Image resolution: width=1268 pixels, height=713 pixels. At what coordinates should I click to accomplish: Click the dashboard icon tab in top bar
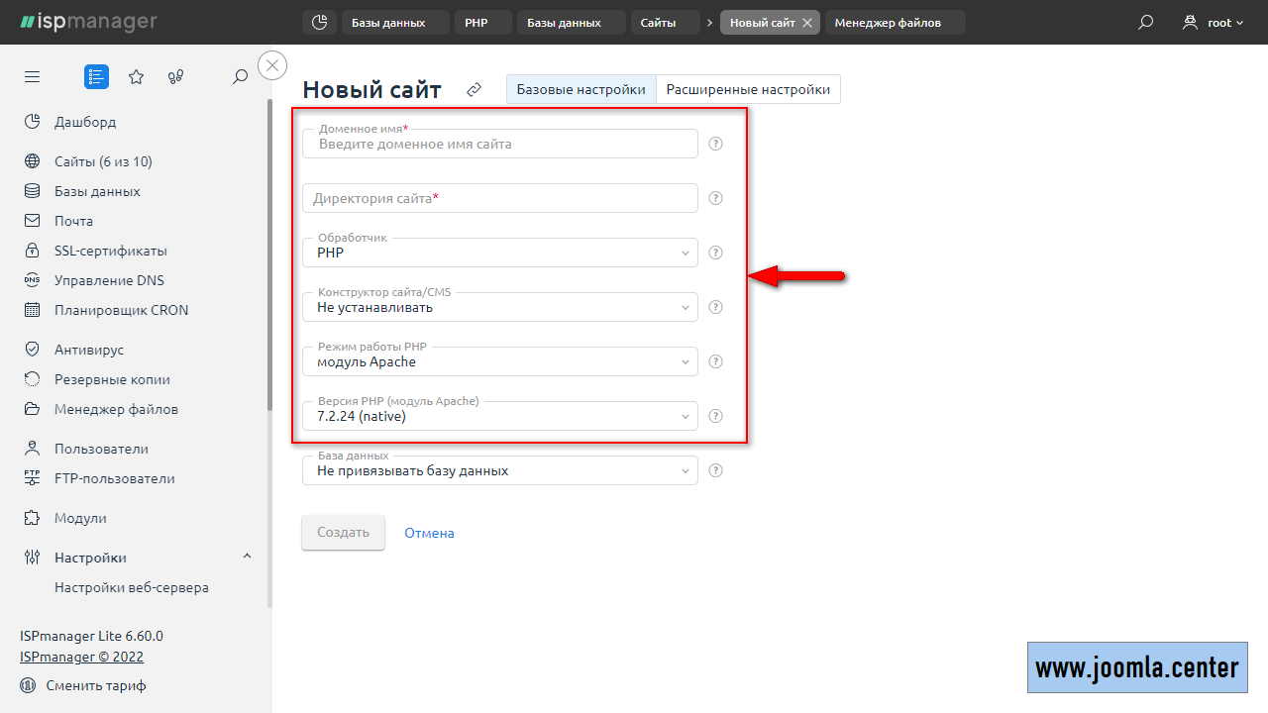point(319,23)
